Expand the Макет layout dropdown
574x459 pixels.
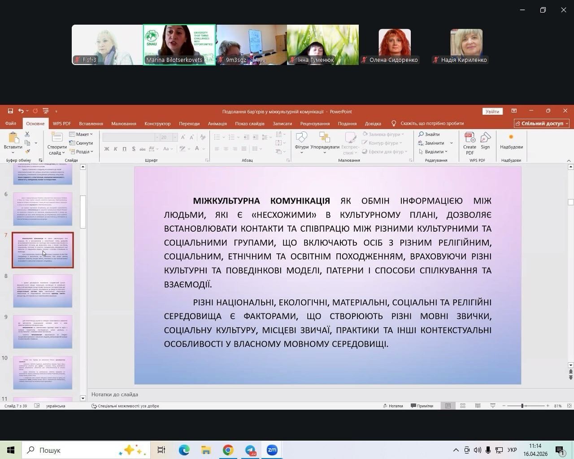[81, 134]
